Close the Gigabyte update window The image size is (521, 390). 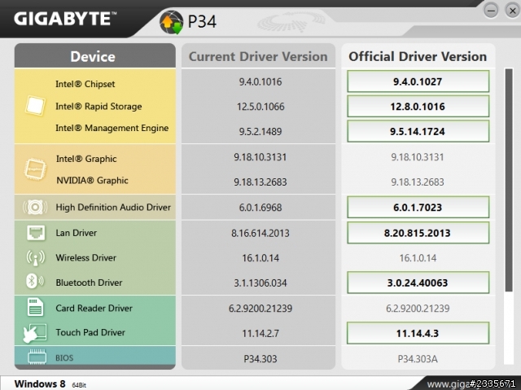click(512, 11)
